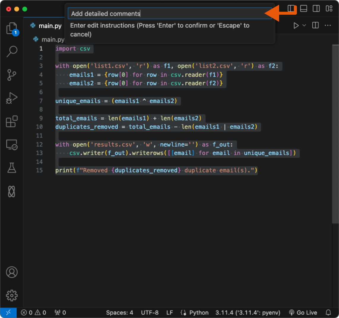Open the Remote Explorer view
Screen dimensions: 339x318
[x=12, y=145]
